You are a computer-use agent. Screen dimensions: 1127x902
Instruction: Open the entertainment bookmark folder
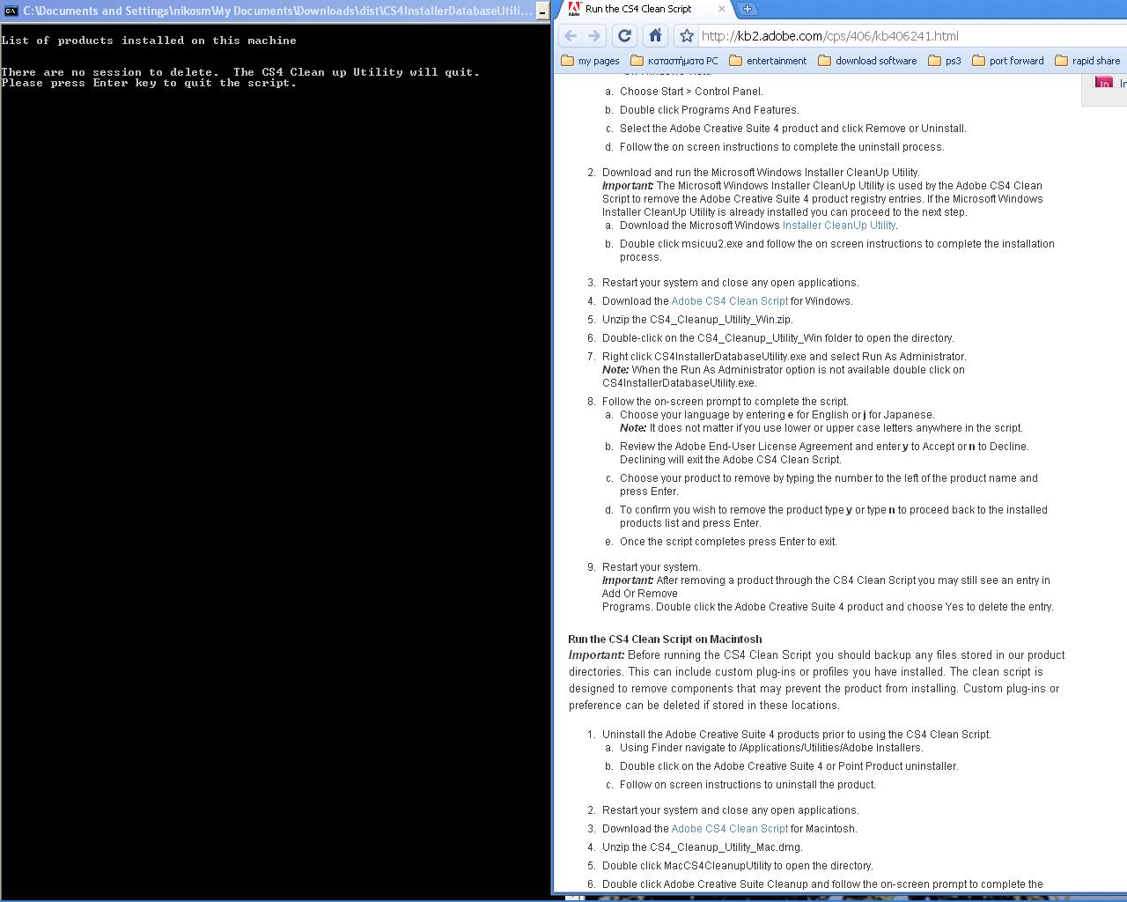(x=768, y=61)
